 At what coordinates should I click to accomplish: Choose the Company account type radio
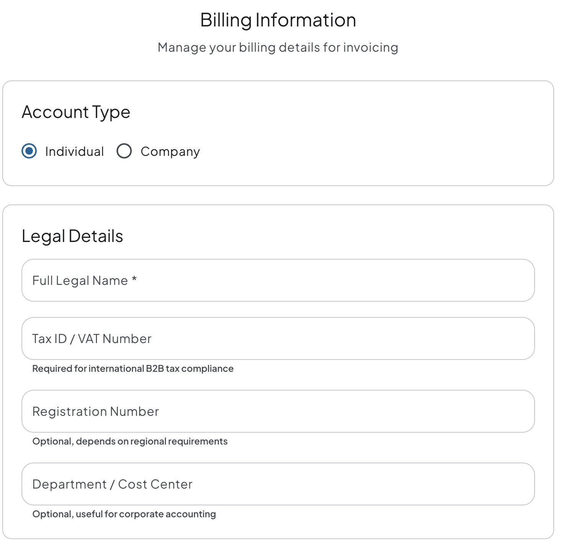[x=124, y=151]
